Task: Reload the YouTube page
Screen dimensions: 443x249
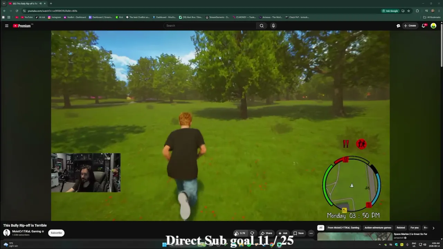Action: (x=17, y=11)
